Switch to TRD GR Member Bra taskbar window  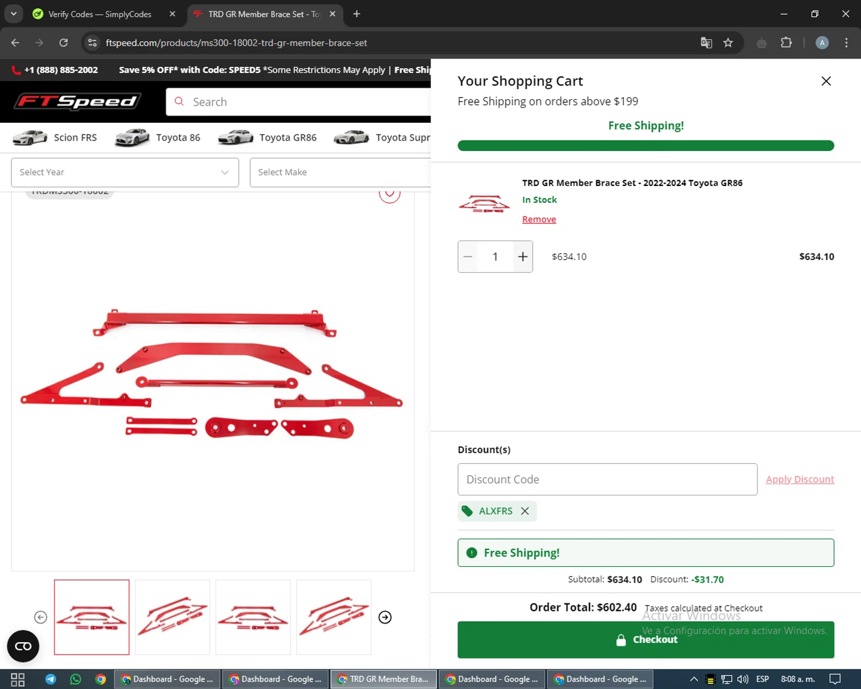point(383,679)
